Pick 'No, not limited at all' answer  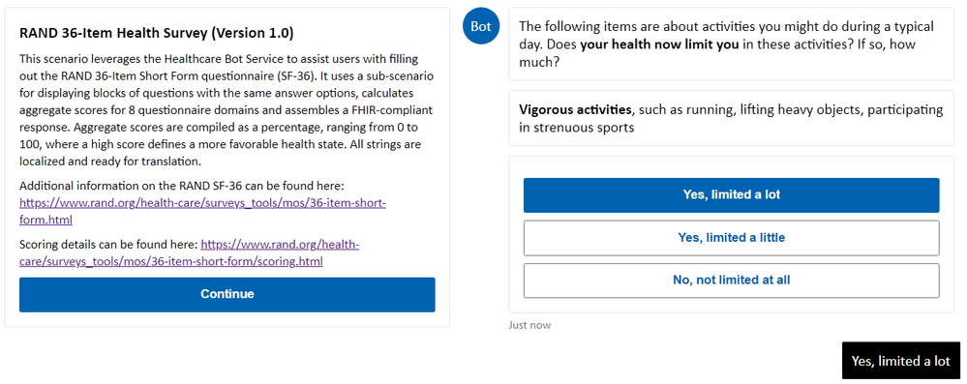click(731, 281)
